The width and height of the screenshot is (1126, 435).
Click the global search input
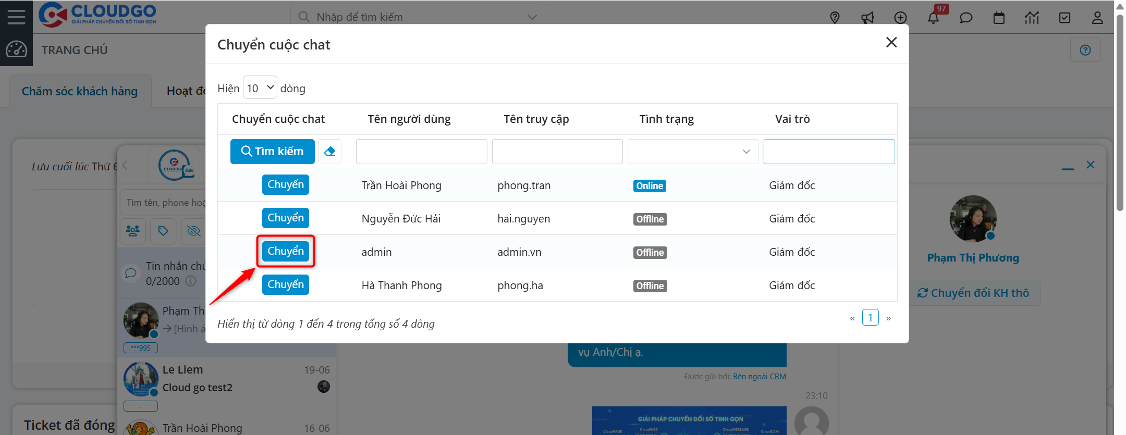pos(417,17)
